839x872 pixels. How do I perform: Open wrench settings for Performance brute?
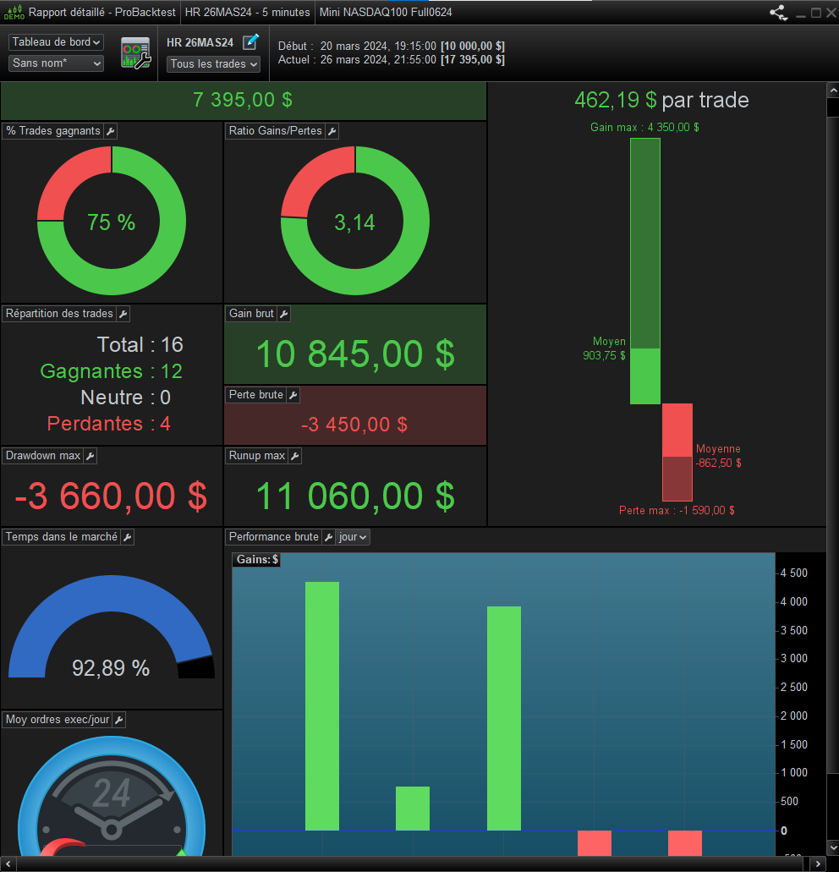pos(329,537)
